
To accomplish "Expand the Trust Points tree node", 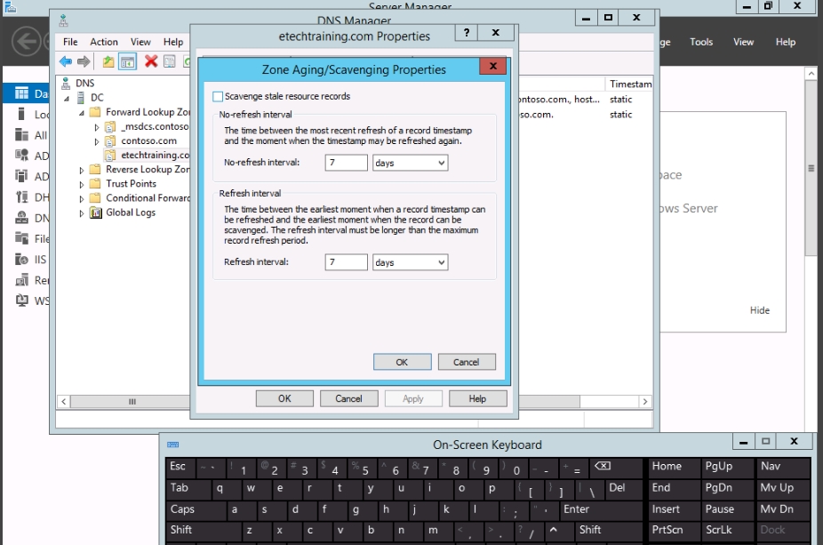I will (83, 184).
